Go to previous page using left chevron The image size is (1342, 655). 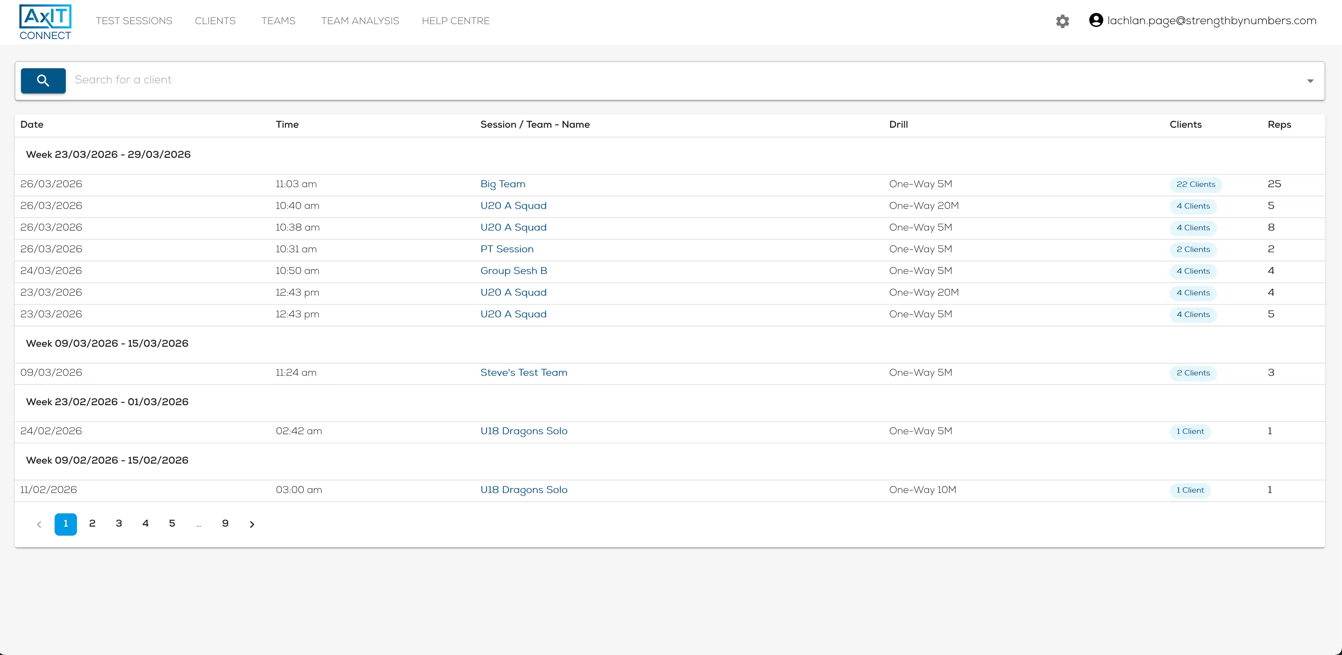pyautogui.click(x=39, y=524)
